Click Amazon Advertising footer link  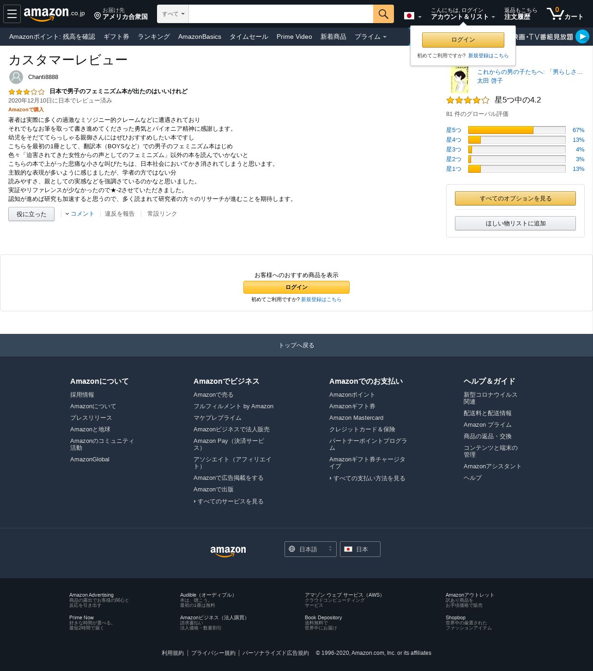click(x=91, y=595)
